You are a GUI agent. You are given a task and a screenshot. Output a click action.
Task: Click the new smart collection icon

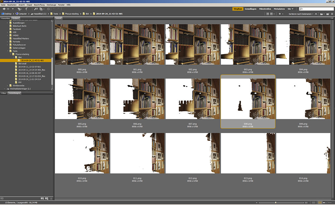pyautogui.click(x=47, y=199)
